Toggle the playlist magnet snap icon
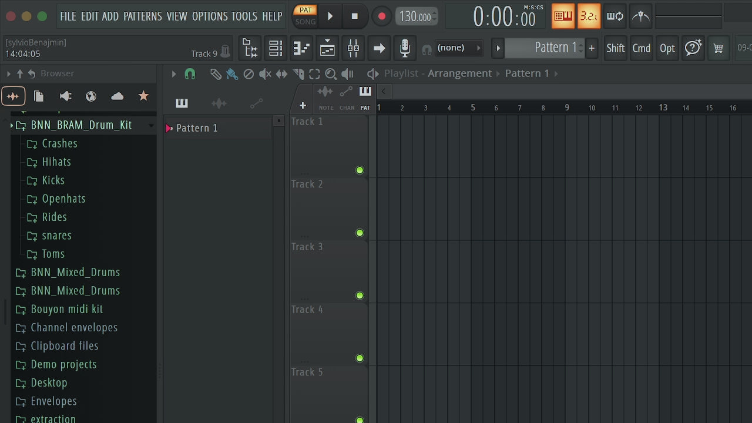Screen dimensions: 752x423 190,74
